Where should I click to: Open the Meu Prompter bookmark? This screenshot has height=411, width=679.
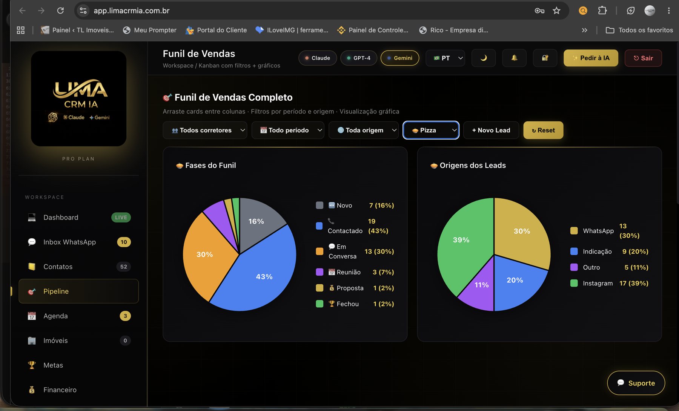150,30
